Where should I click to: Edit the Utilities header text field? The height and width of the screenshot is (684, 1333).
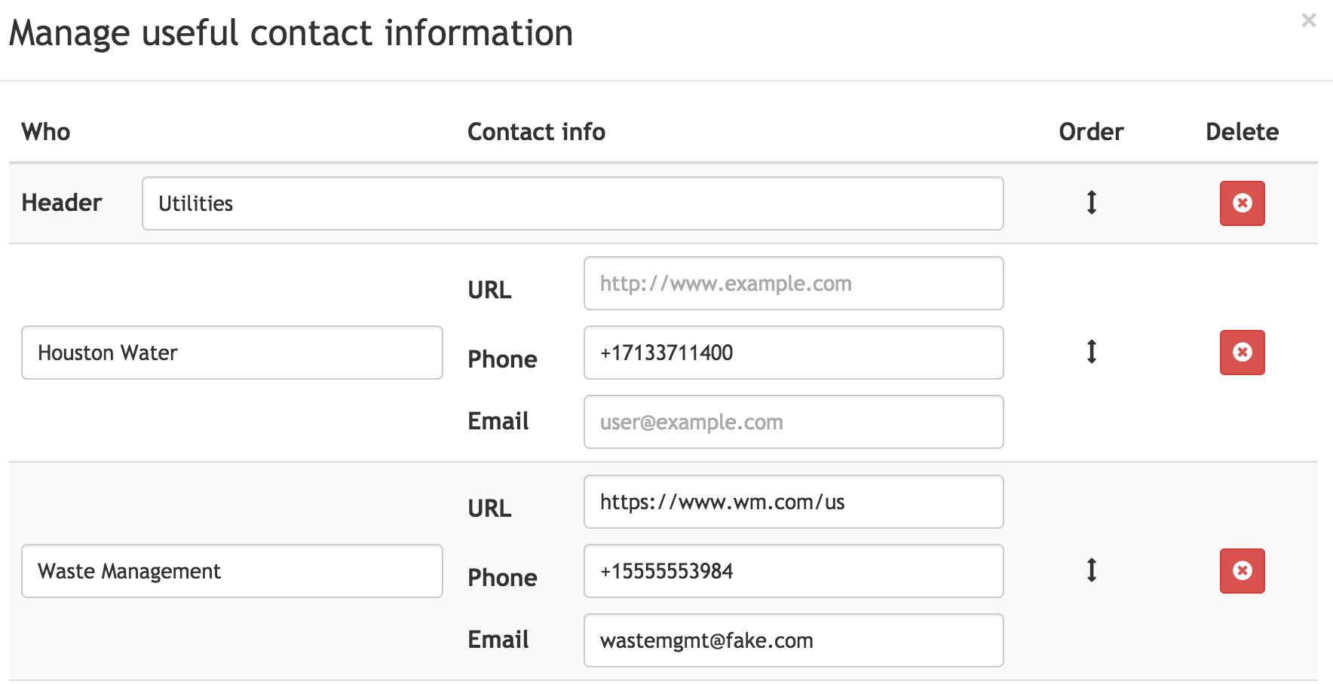tap(572, 203)
